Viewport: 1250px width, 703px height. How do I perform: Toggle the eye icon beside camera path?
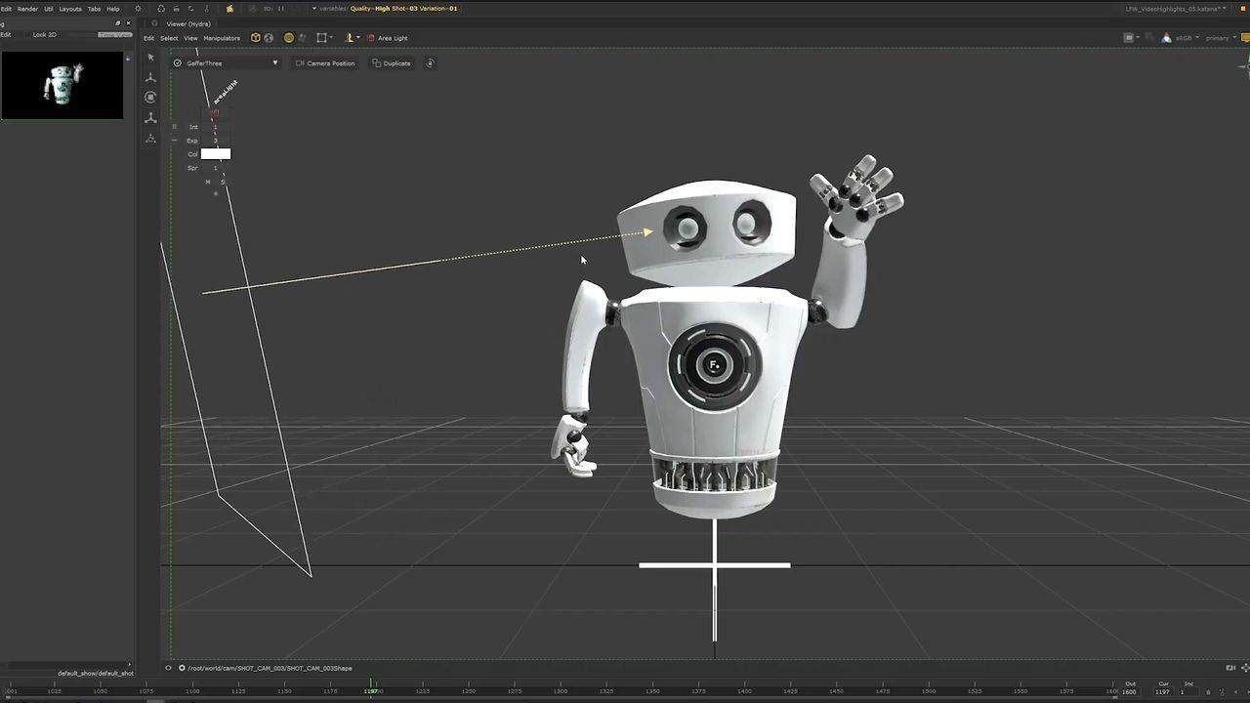tap(168, 668)
